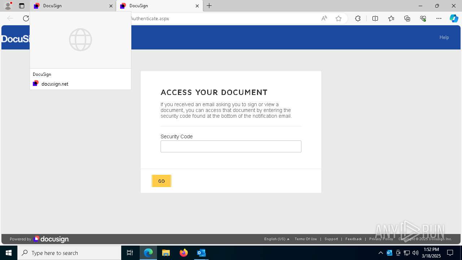Click the tab preview thumbnail
462x260 pixels.
tap(80, 40)
